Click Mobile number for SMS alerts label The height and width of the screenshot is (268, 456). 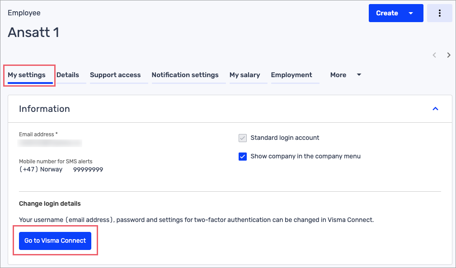[x=56, y=162]
